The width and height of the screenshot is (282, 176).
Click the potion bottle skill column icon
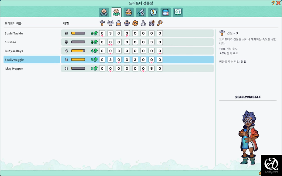(x=119, y=23)
